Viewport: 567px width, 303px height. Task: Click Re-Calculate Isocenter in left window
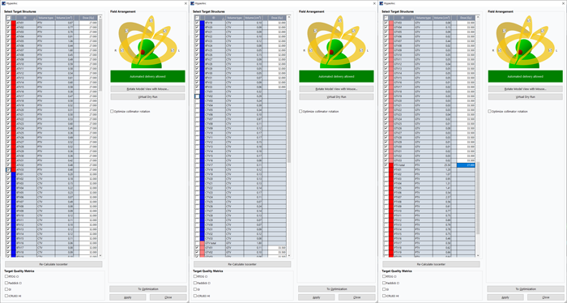click(54, 264)
